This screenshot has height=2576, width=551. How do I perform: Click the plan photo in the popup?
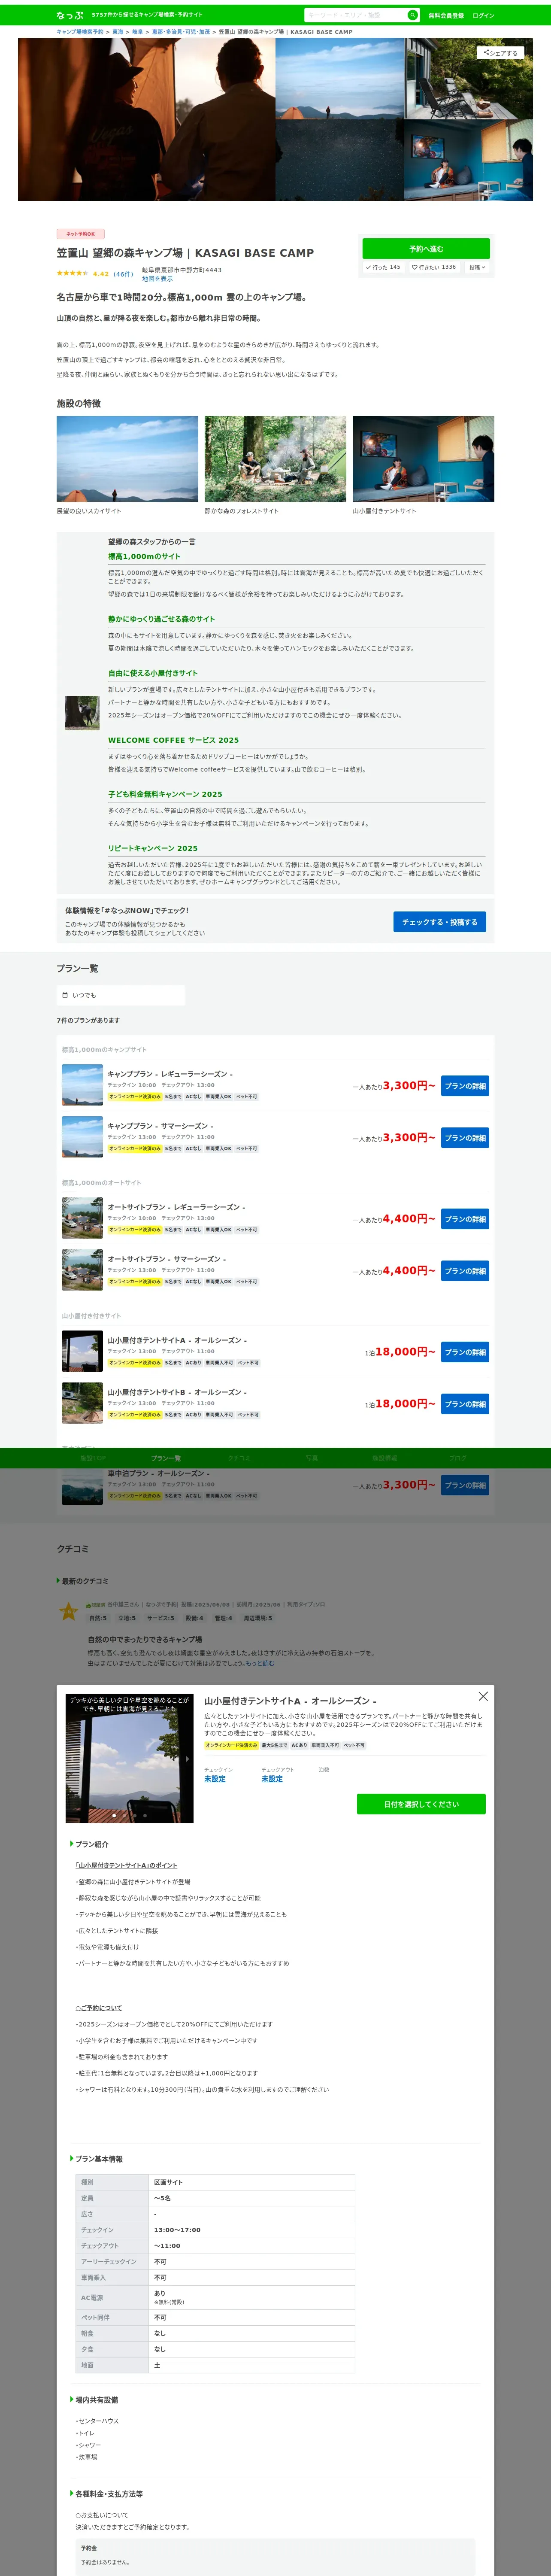[x=129, y=1758]
